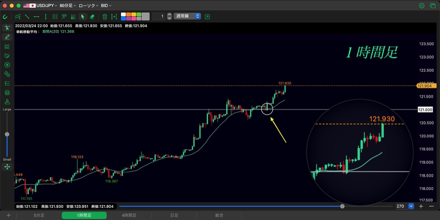Activate the arrow pointer tool

[83, 16]
